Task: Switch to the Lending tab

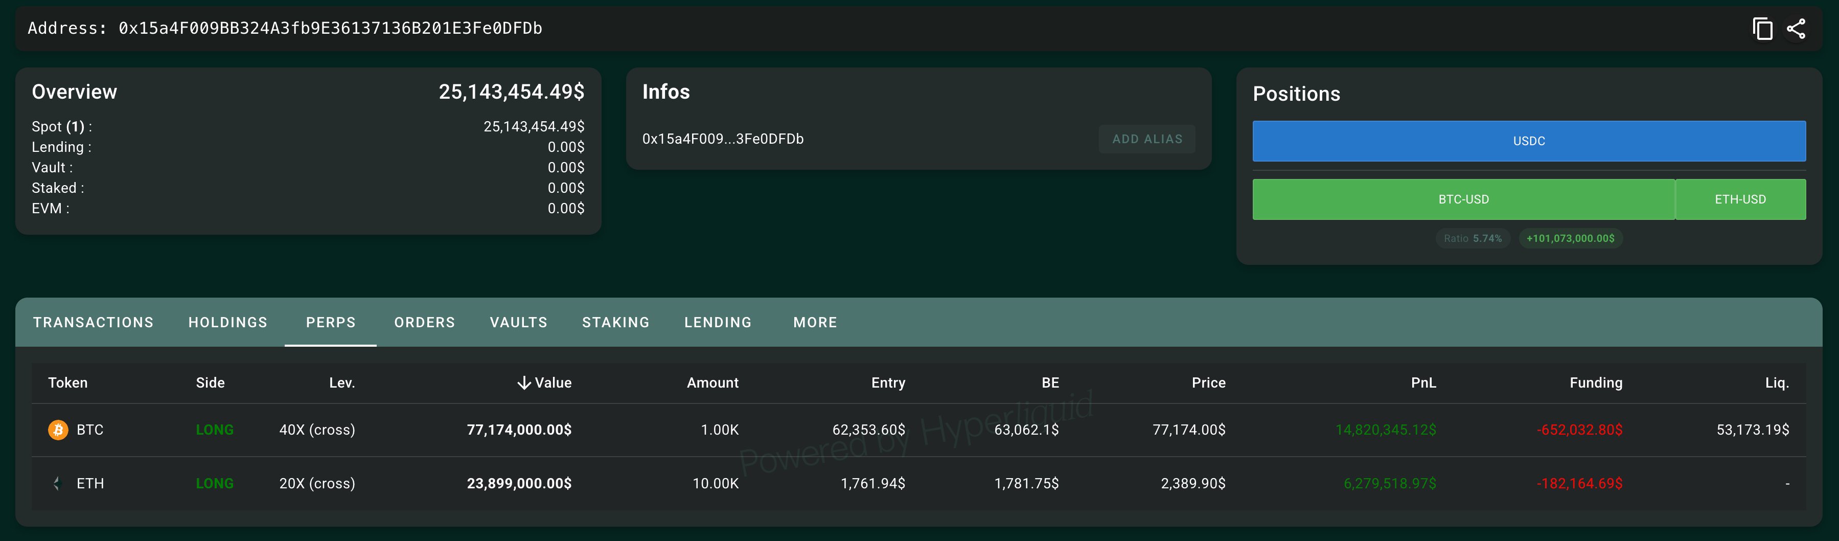Action: pos(718,322)
